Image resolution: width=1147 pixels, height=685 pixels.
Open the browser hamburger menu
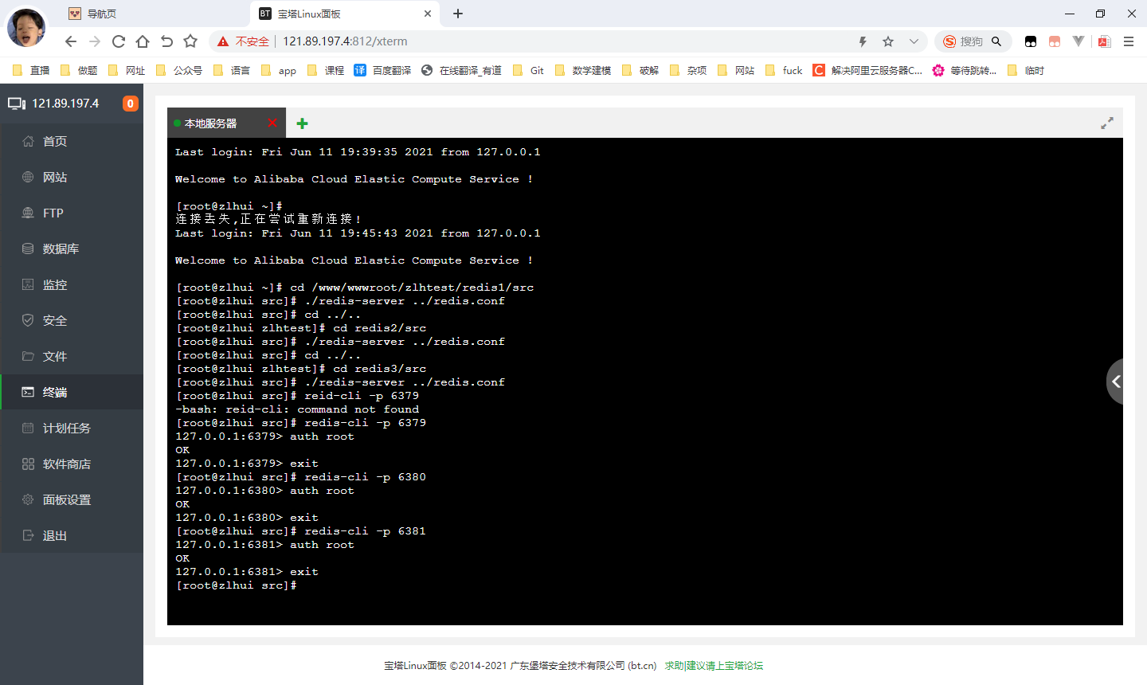click(1129, 41)
